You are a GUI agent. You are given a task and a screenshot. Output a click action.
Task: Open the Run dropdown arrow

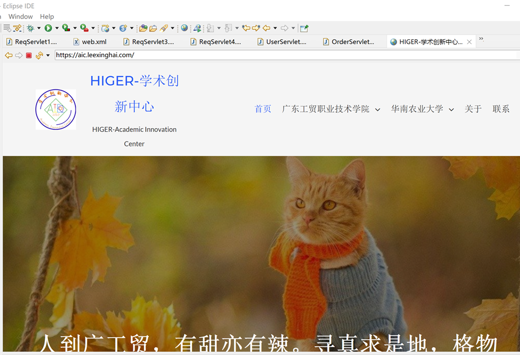coord(57,28)
